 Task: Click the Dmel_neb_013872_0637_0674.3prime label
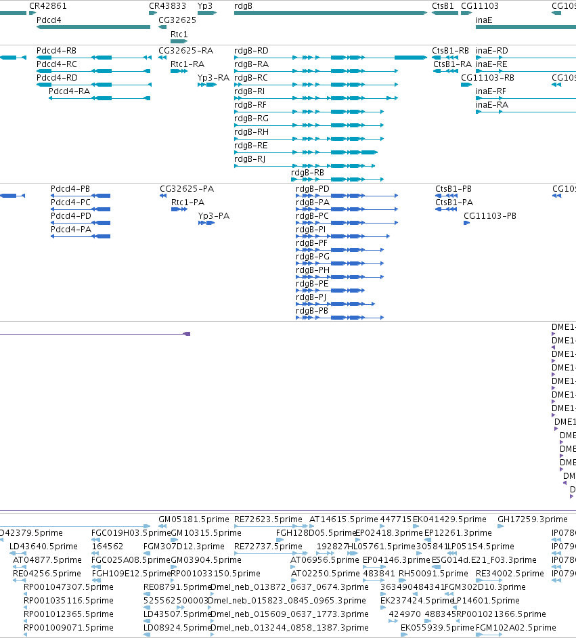click(288, 587)
